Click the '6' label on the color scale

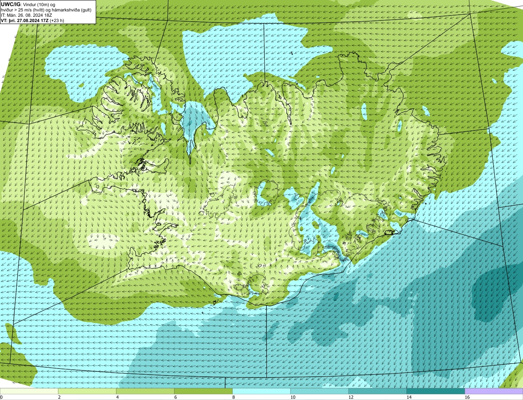(x=175, y=397)
